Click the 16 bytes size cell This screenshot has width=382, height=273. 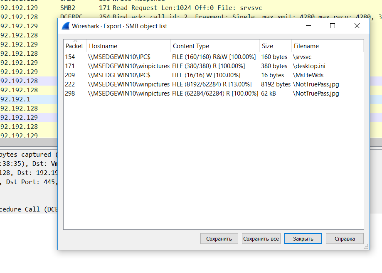[x=273, y=75]
